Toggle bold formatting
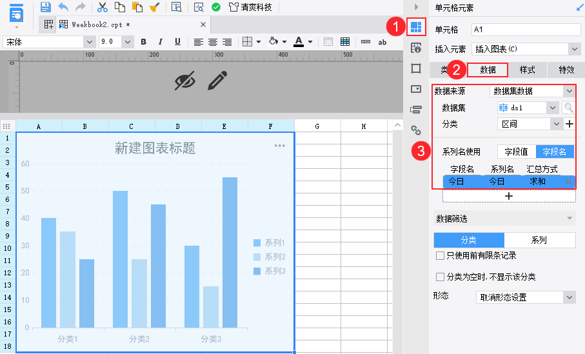The height and width of the screenshot is (354, 585). pos(143,42)
